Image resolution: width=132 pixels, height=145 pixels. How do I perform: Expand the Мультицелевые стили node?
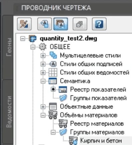click(43, 56)
